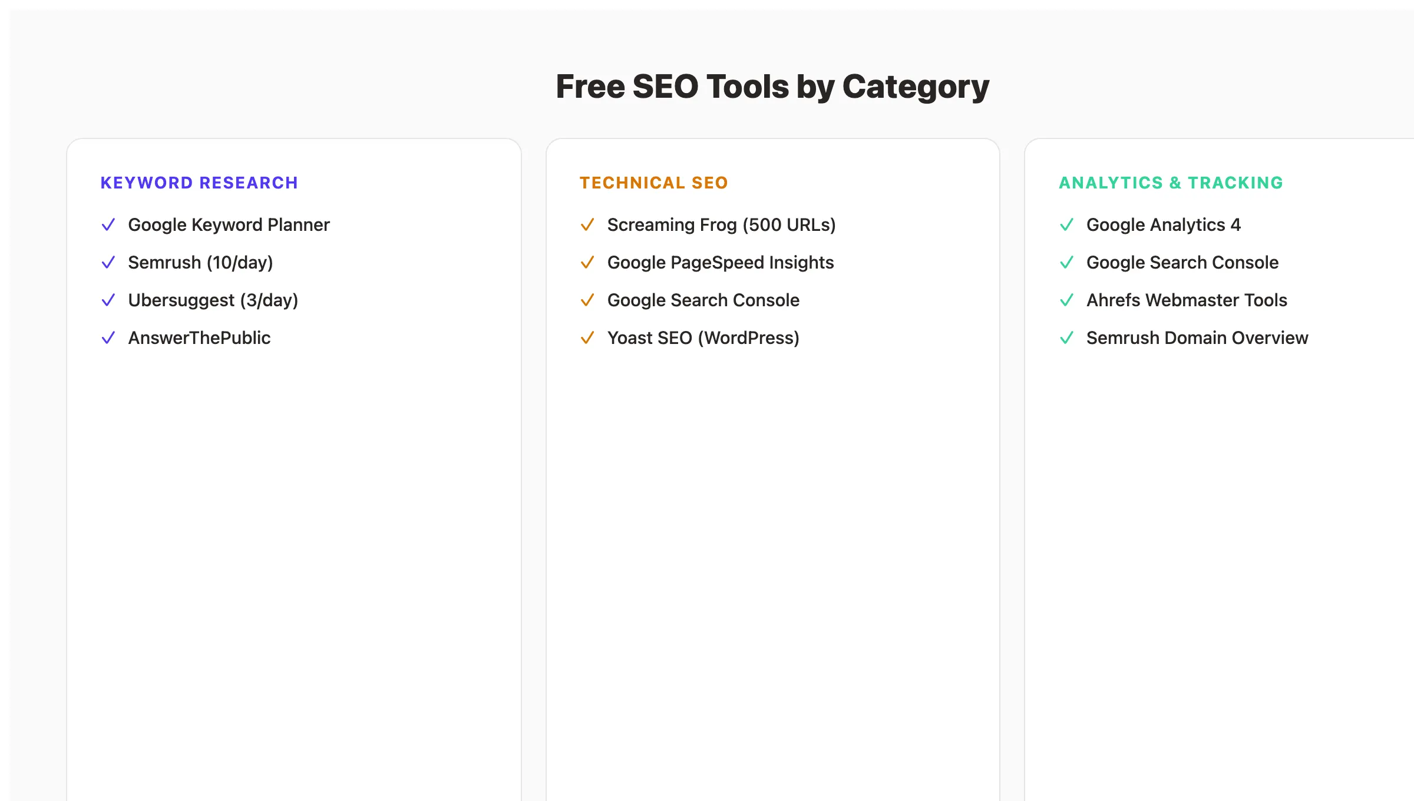Screen dimensions: 1414x801
Task: Toggle the Semrush (10/day) entry
Action: click(200, 262)
